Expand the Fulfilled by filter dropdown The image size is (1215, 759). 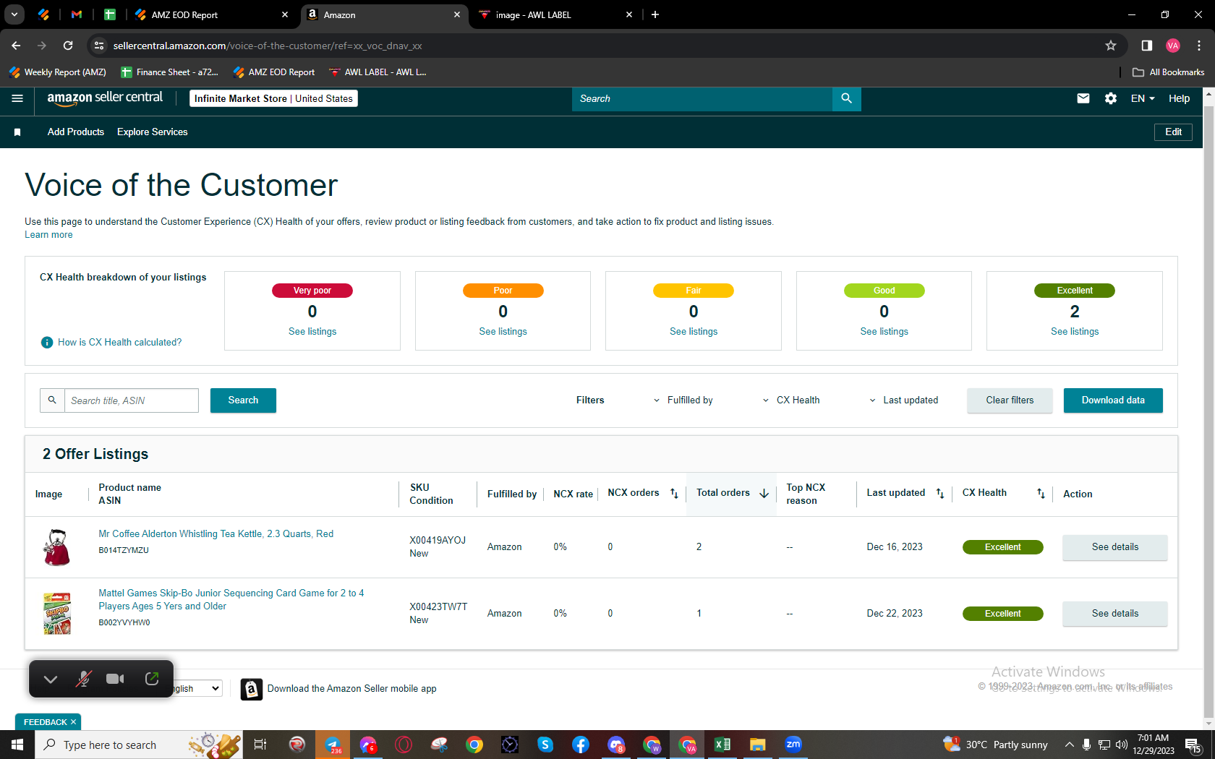pyautogui.click(x=683, y=400)
